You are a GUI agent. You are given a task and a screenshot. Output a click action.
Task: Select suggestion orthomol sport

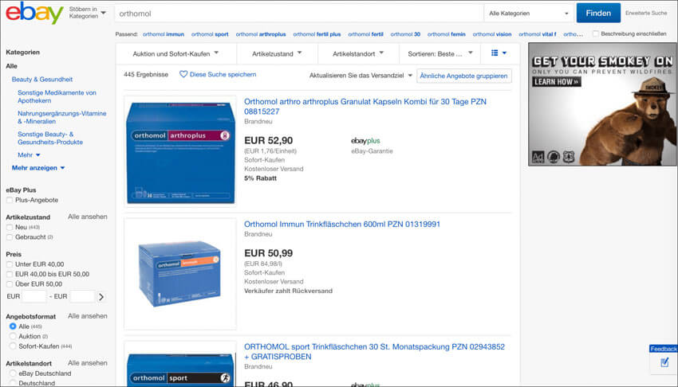coord(210,34)
